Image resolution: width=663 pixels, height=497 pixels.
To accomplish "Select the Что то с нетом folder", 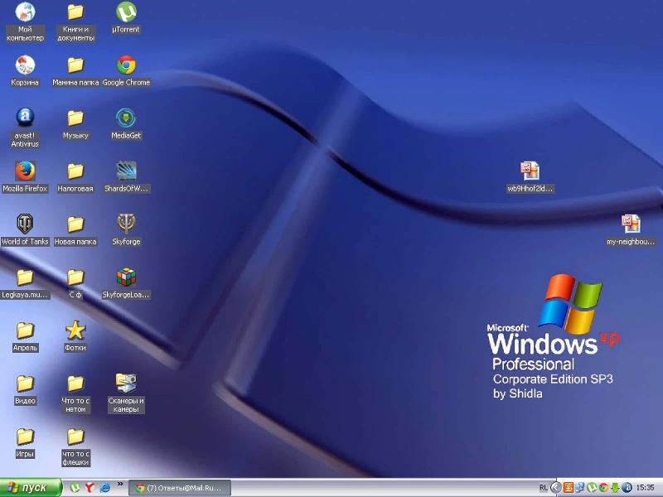I will pos(75,393).
